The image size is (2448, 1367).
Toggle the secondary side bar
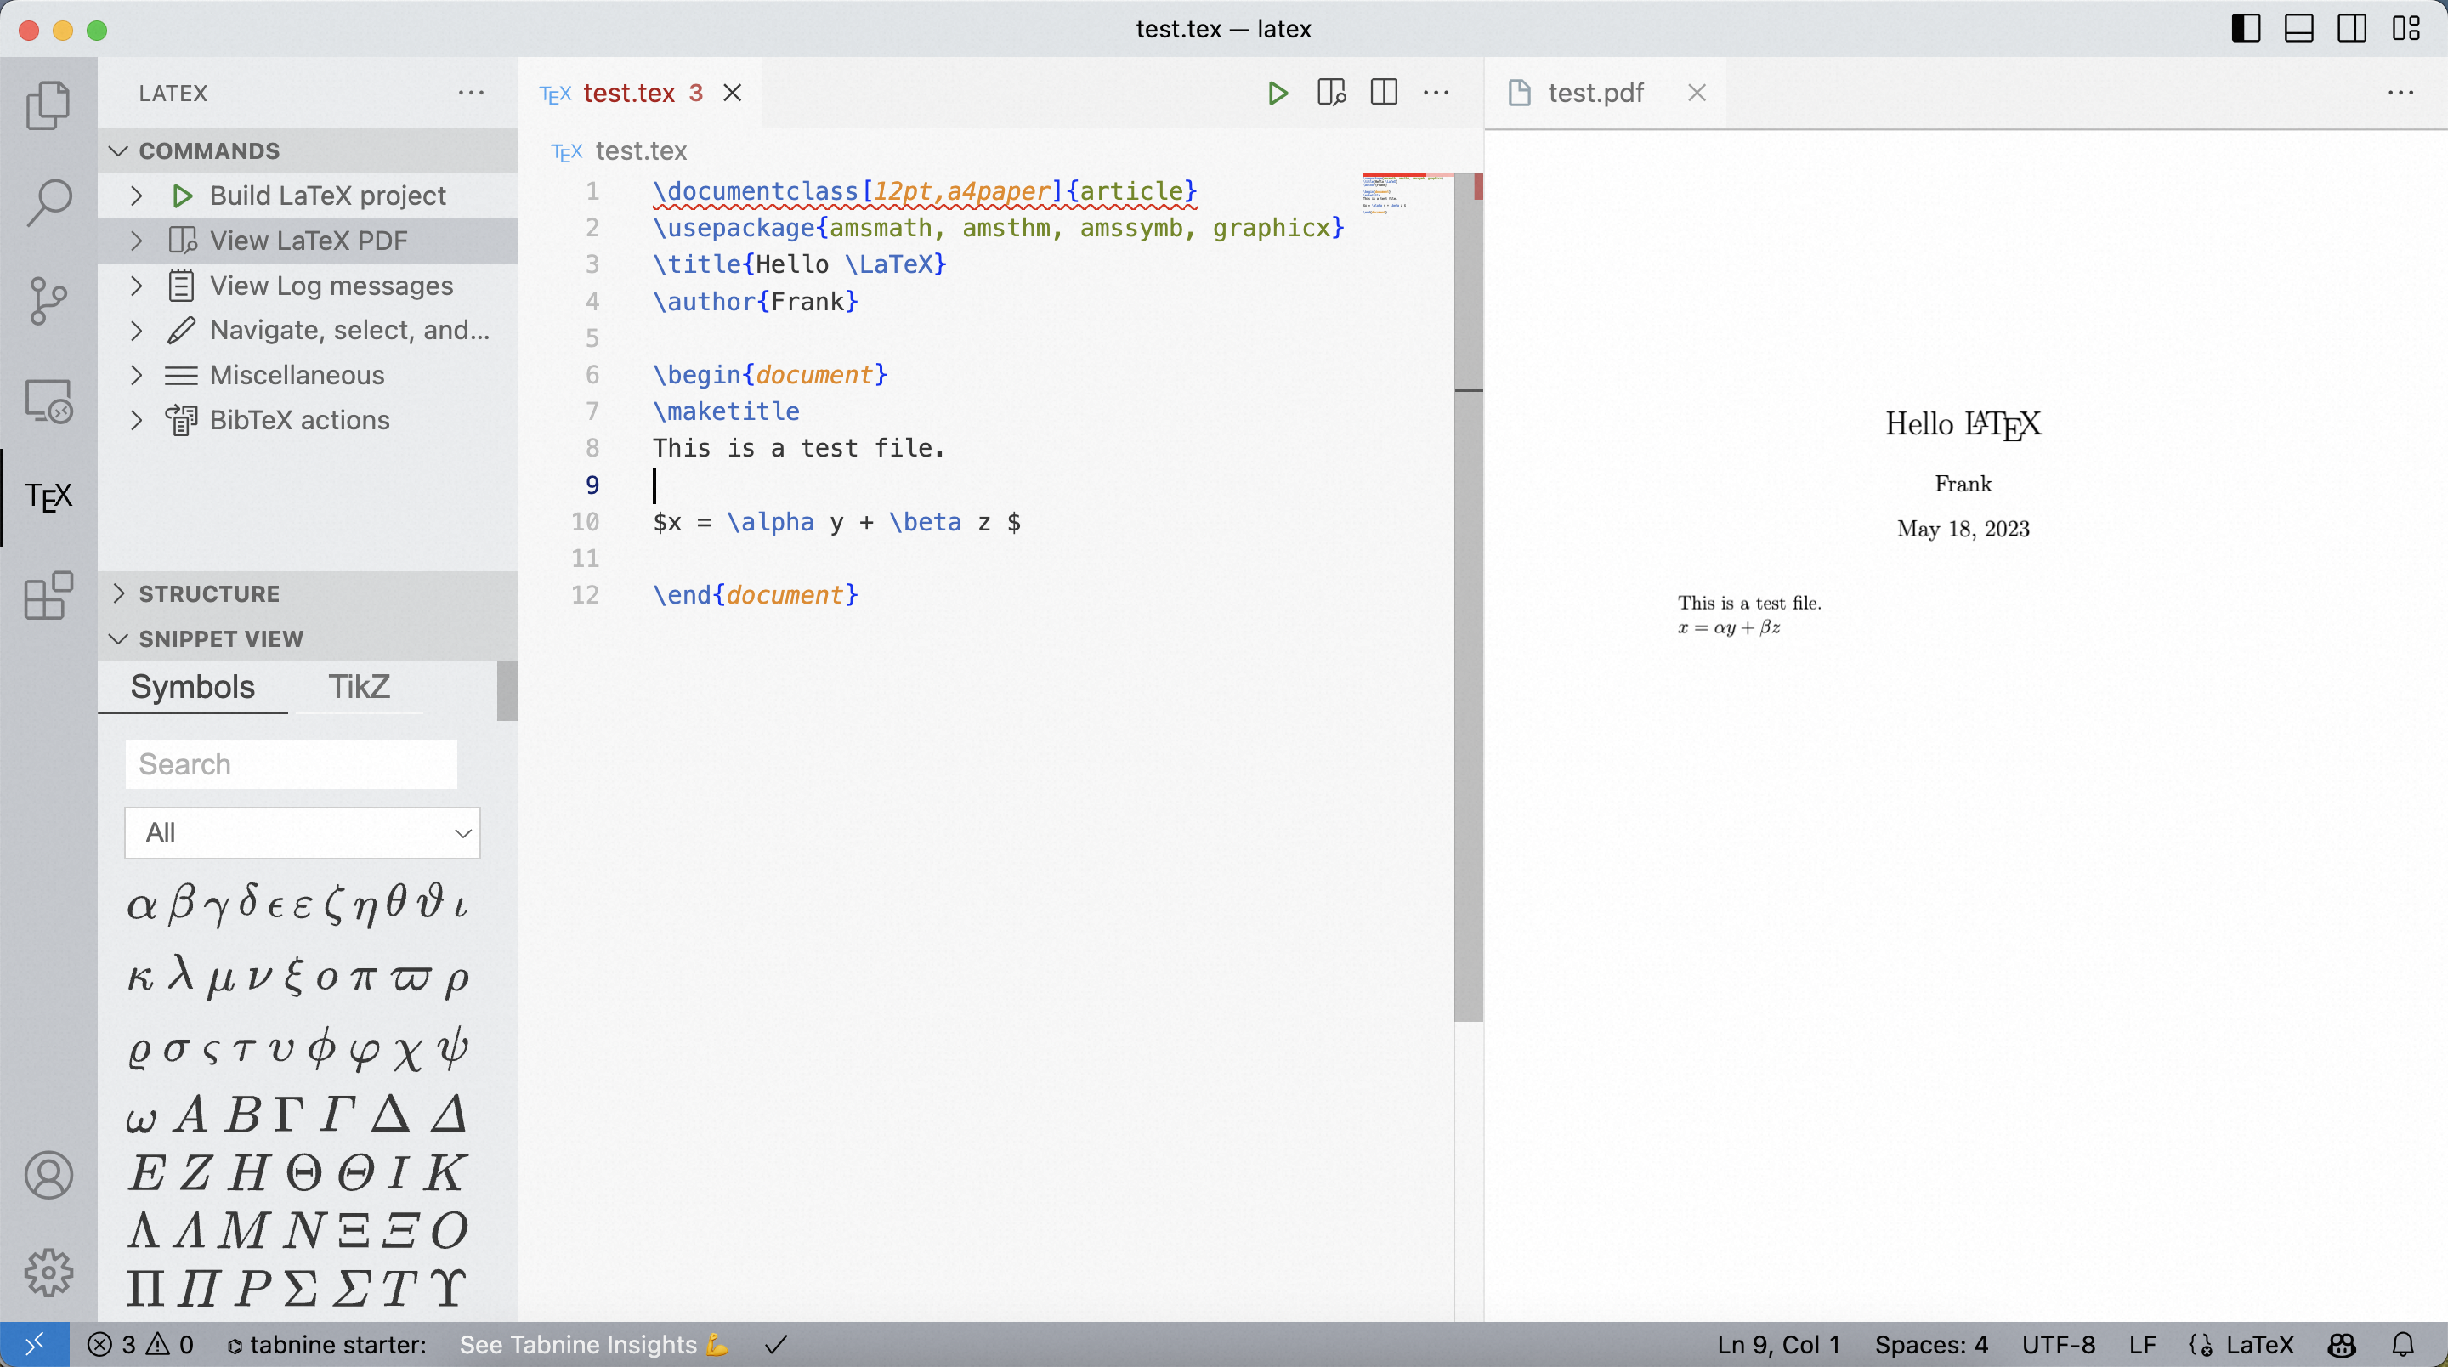pos(2352,29)
